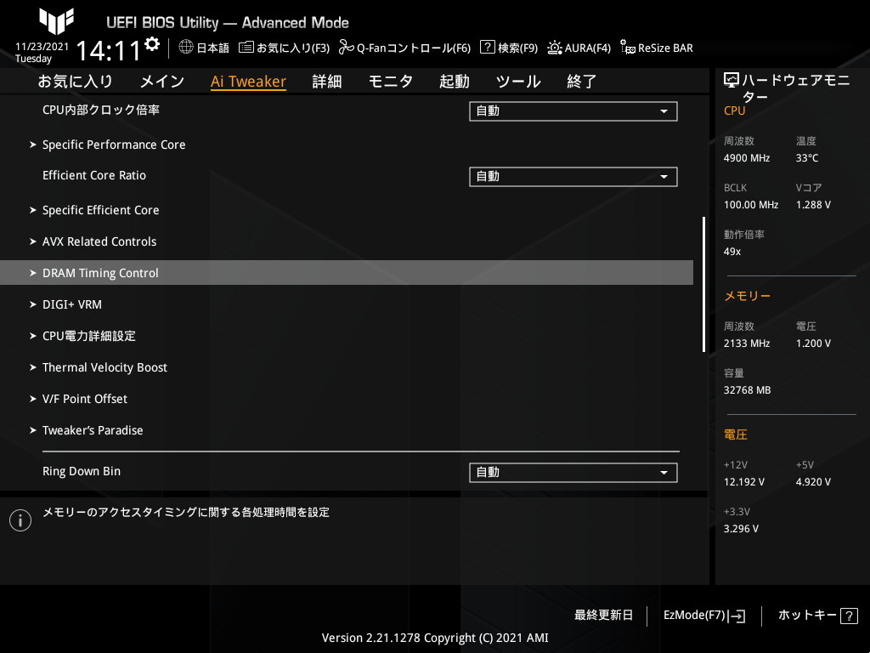
Task: Click the settings gear next to clock
Action: pos(152,44)
